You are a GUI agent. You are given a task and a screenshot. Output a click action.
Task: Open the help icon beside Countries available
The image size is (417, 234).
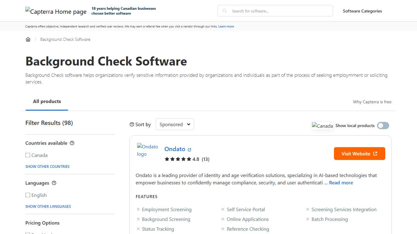coord(72,143)
